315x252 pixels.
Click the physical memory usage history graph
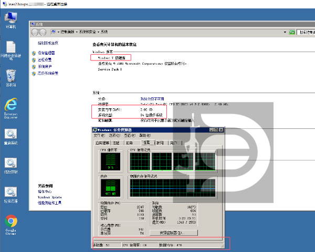[x=173, y=188]
